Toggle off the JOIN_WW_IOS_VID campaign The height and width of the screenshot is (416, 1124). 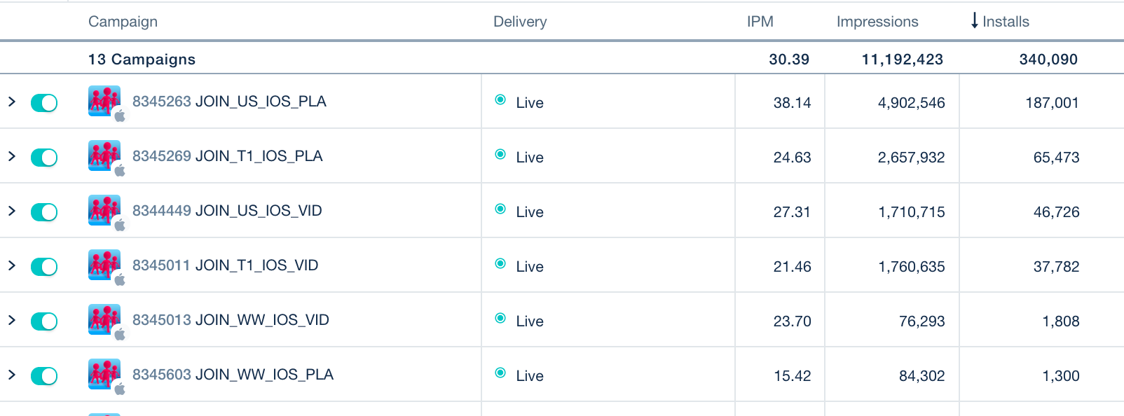pos(44,321)
